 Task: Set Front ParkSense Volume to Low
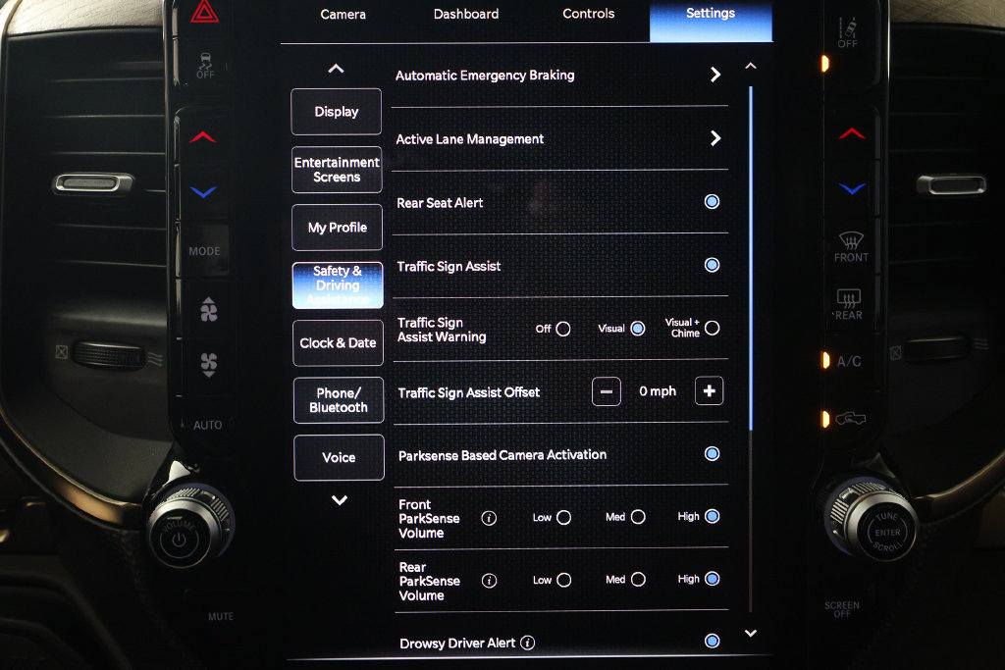click(x=563, y=518)
